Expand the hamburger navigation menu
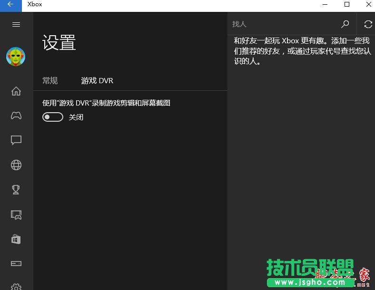 [16, 24]
